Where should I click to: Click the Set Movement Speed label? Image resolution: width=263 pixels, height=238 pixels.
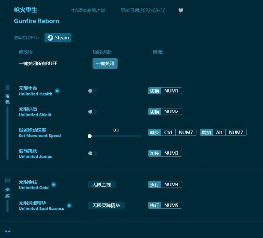(x=40, y=135)
